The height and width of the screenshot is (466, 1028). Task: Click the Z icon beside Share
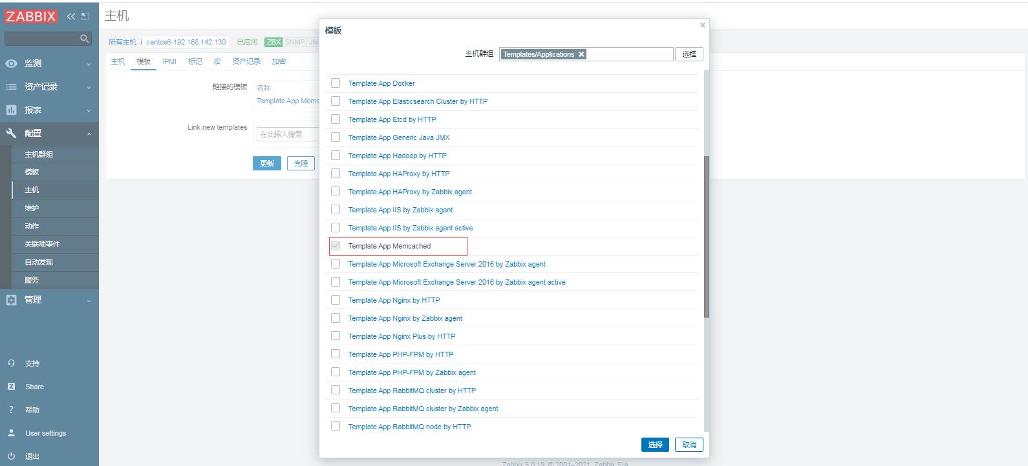[x=11, y=387]
